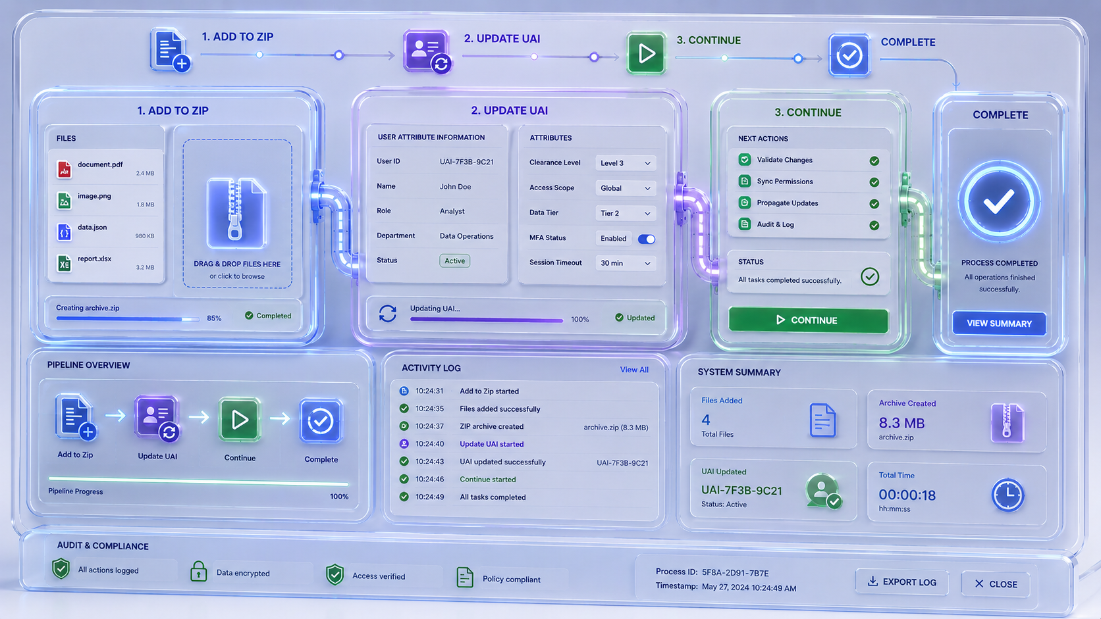Click the Updating UAI progress bar
The width and height of the screenshot is (1101, 619).
pyautogui.click(x=487, y=320)
